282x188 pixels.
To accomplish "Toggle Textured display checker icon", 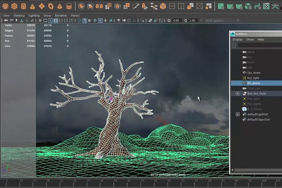I will 100,21.
